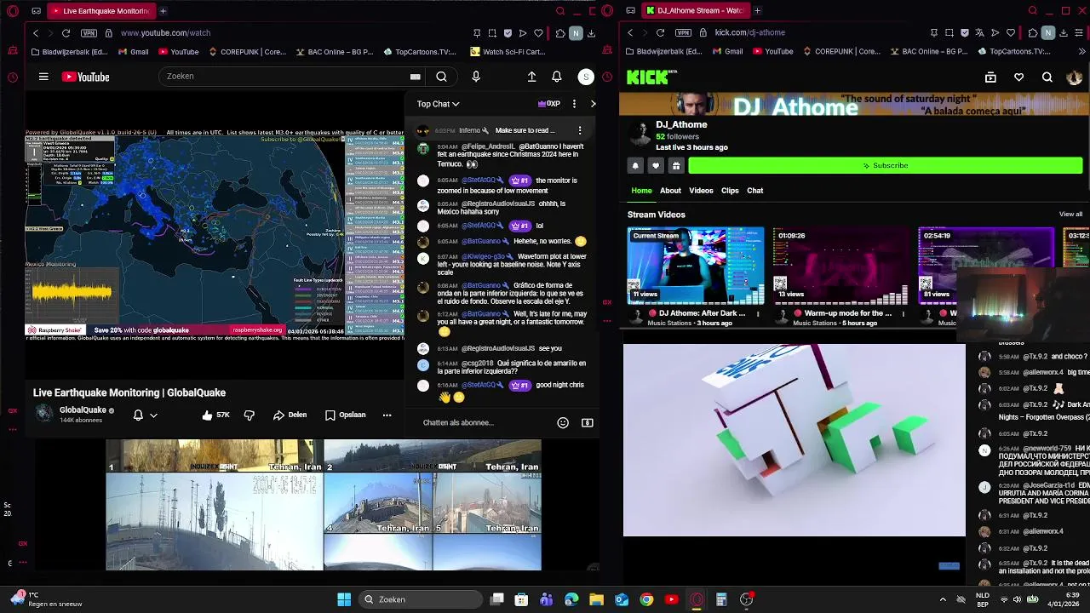Image resolution: width=1090 pixels, height=613 pixels.
Task: Open Bladwijzerbalk folder in YouTube window
Action: click(x=68, y=51)
